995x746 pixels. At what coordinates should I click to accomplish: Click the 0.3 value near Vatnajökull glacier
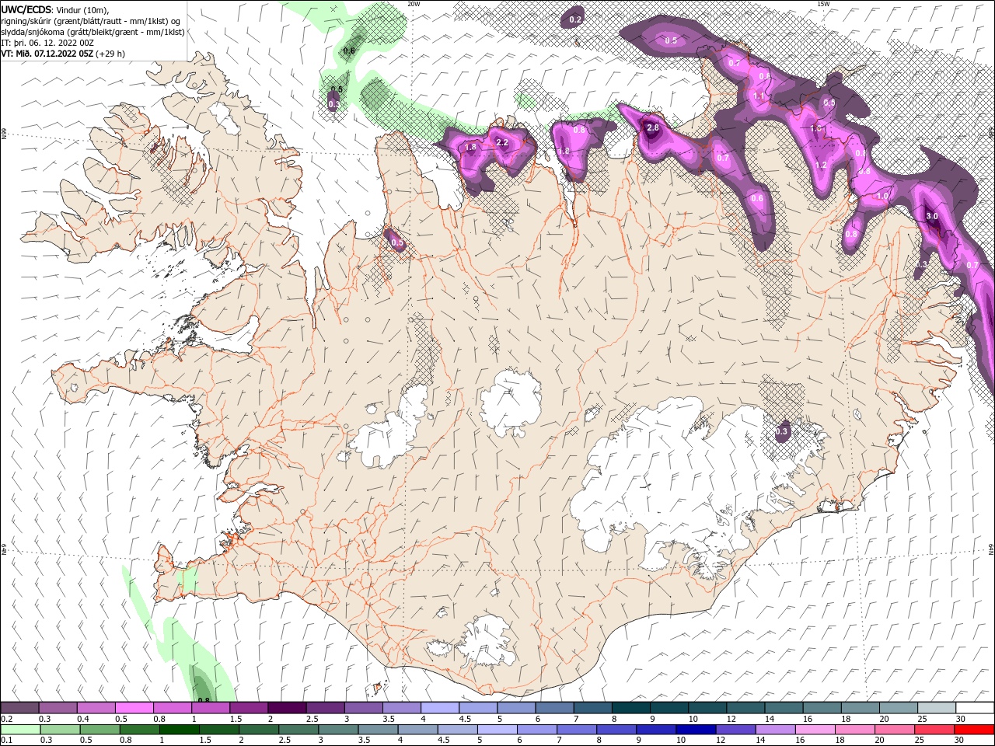782,431
